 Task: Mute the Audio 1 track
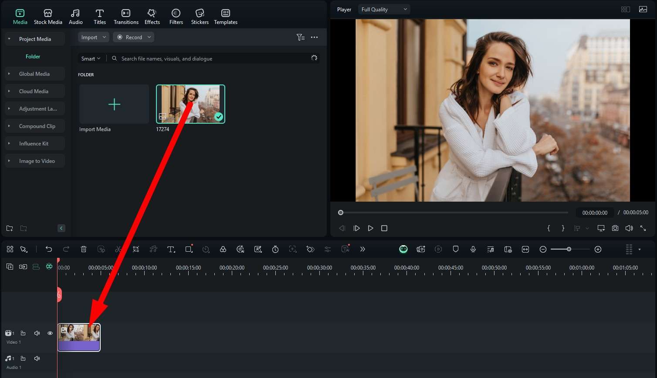coord(37,358)
